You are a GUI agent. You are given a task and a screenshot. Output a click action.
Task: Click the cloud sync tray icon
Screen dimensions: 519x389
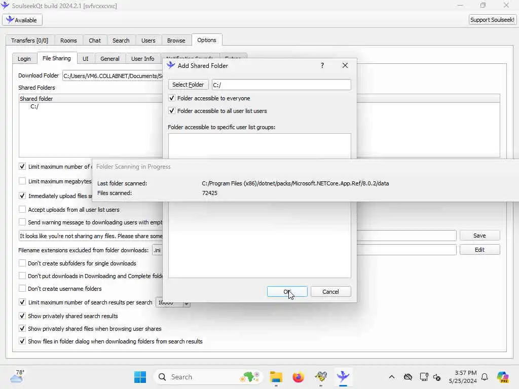pyautogui.click(x=408, y=377)
